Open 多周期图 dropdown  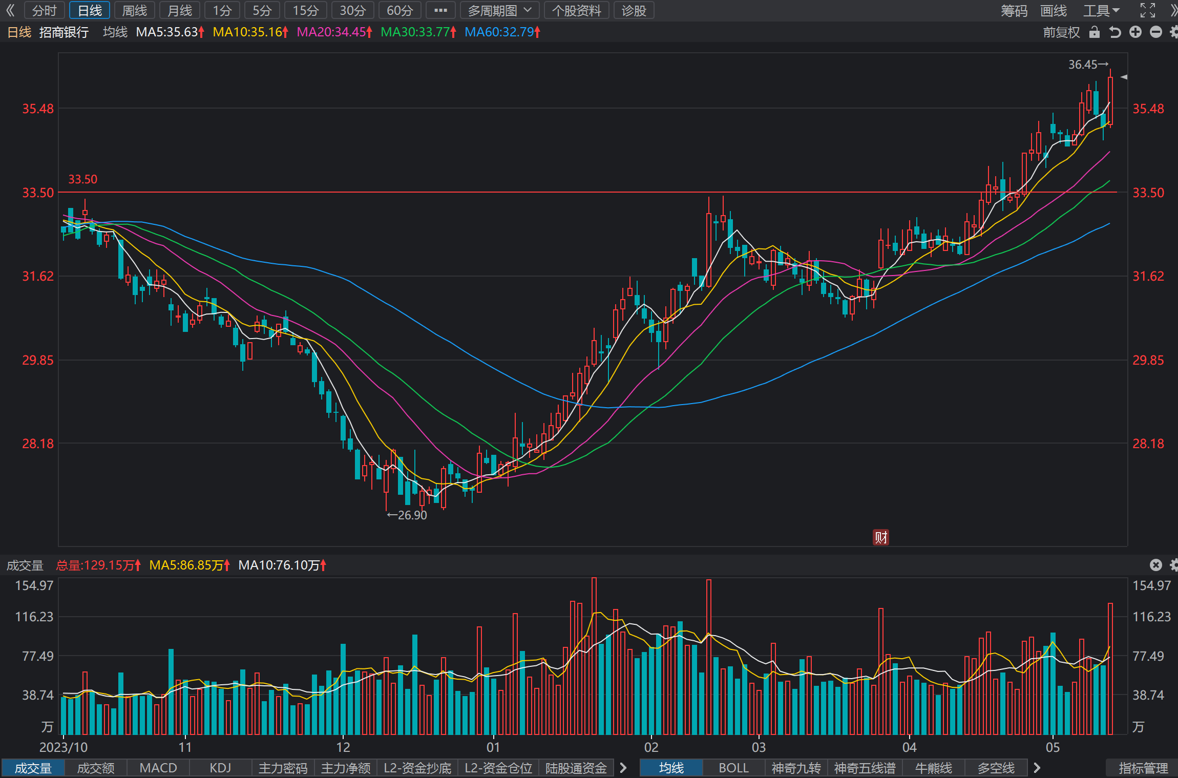pos(499,10)
